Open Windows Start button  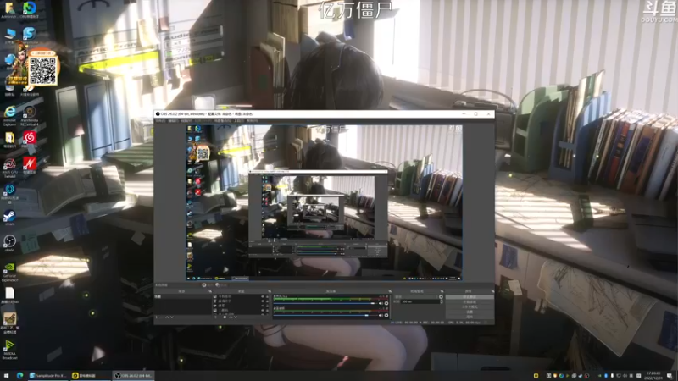point(6,376)
